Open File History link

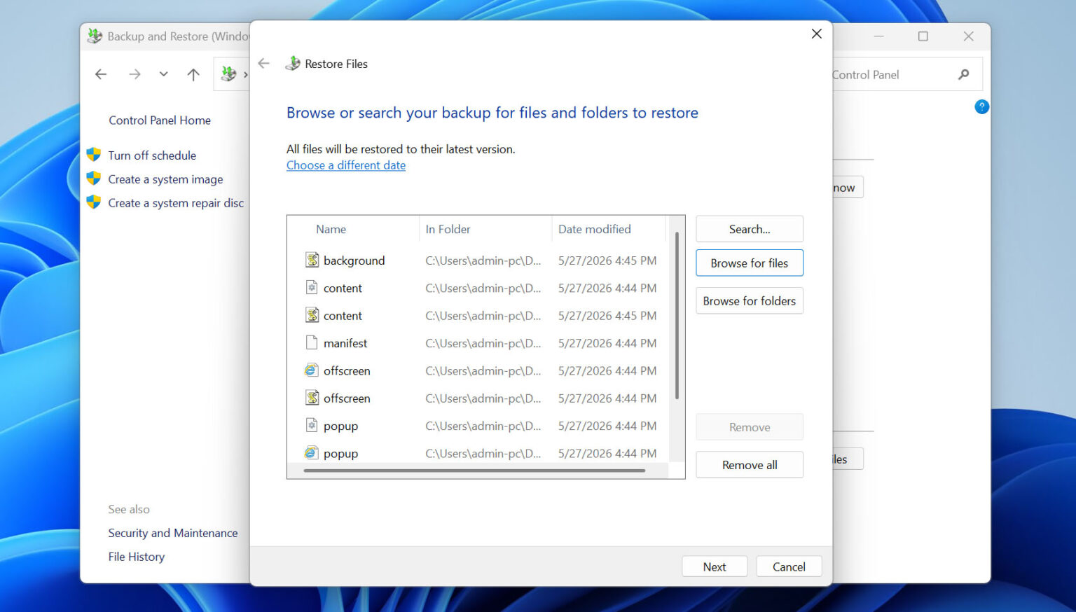tap(137, 557)
